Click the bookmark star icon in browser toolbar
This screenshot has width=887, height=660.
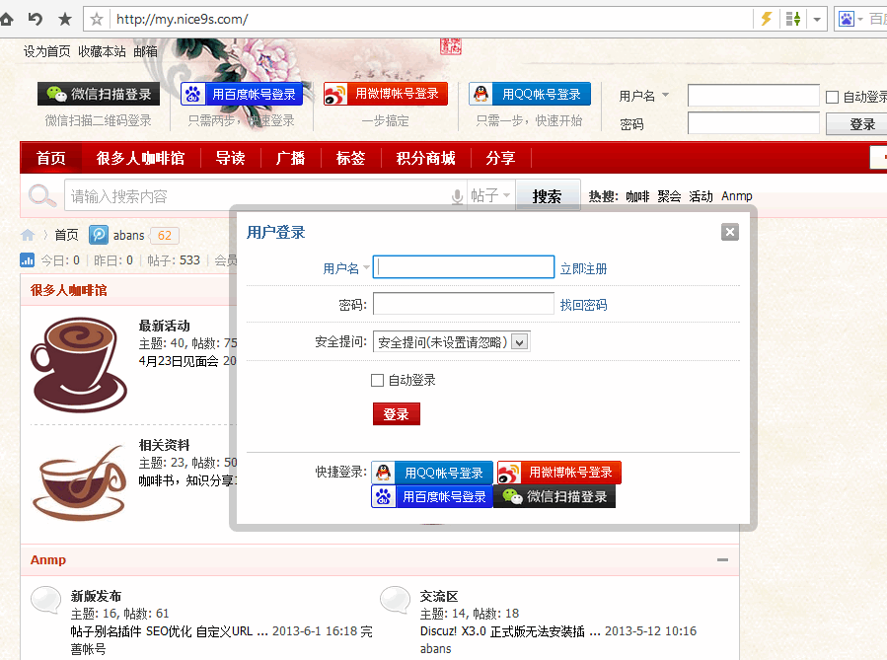[65, 18]
